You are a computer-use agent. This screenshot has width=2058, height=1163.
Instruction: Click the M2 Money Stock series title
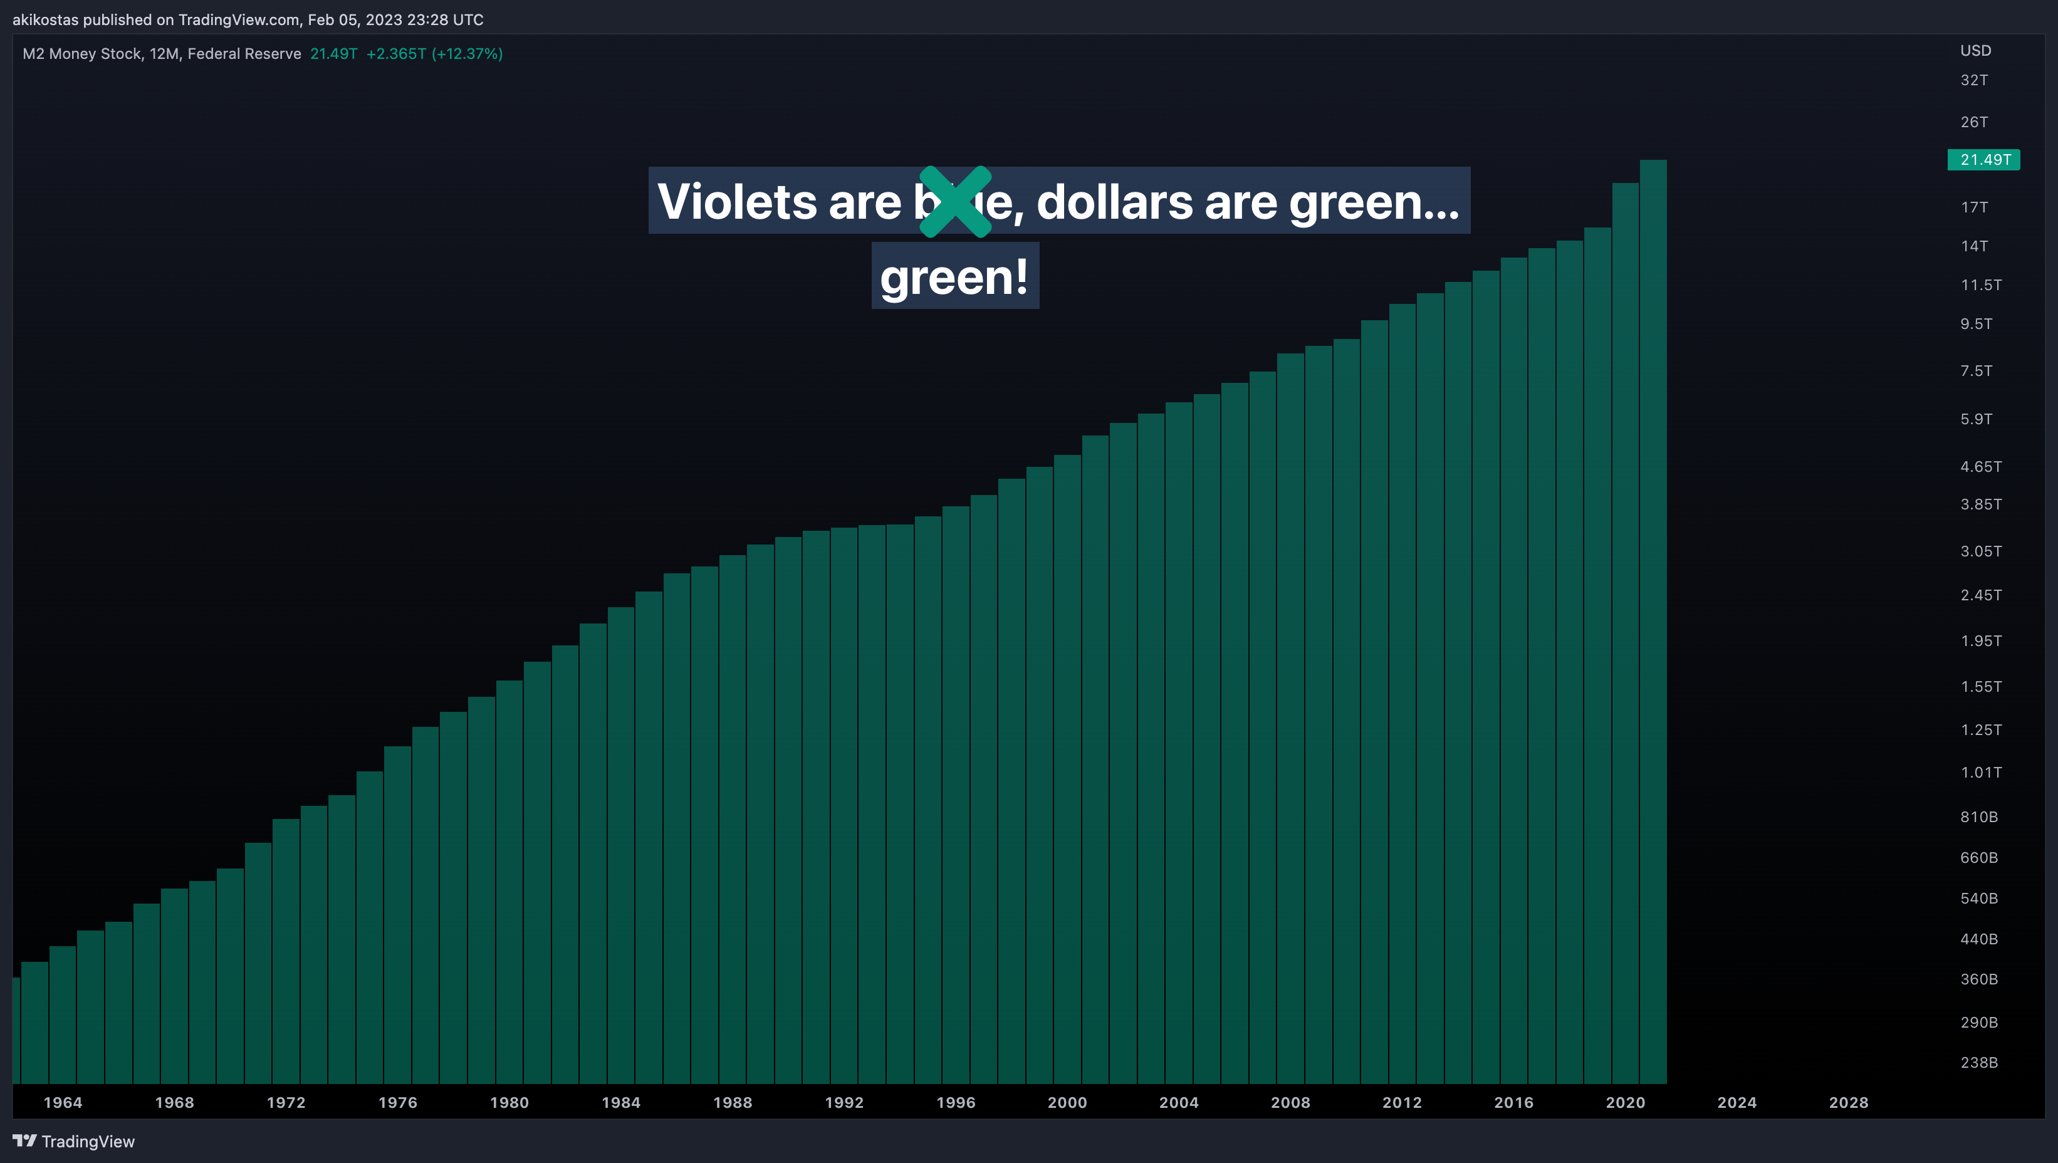pyautogui.click(x=162, y=53)
